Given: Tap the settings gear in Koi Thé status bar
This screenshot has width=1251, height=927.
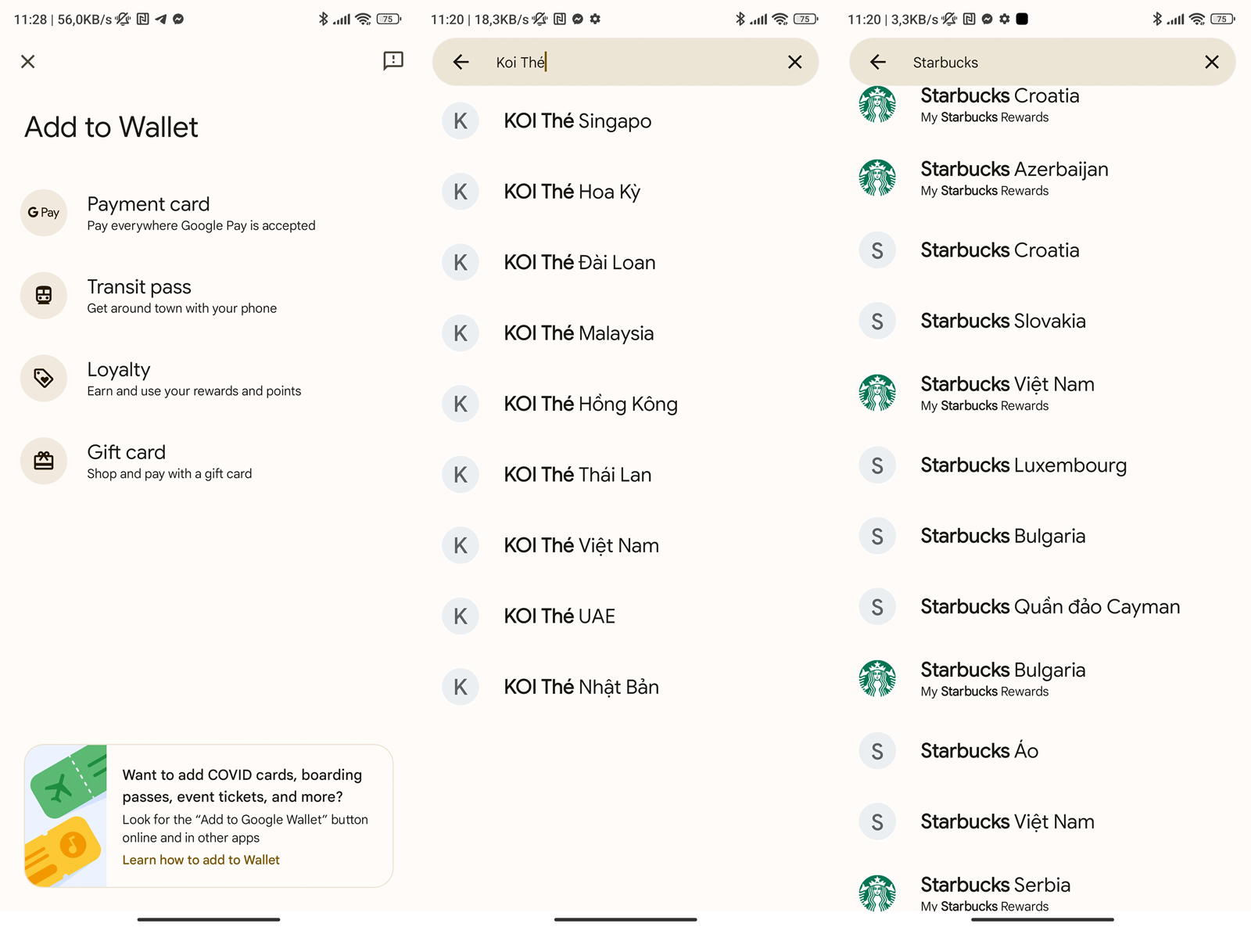Looking at the screenshot, I should pos(595,19).
